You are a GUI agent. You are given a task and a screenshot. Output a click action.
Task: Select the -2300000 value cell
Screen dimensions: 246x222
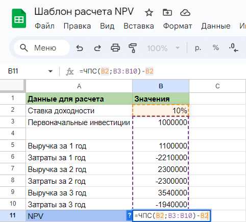click(161, 181)
